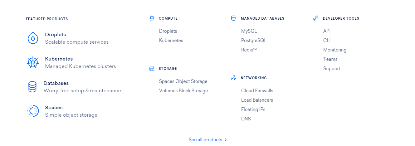Click the Databases cylinder stack icon

(32, 87)
